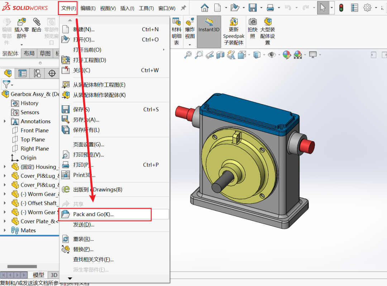The height and width of the screenshot is (286, 387).
Task: Open the Edit Appearance color ball
Action: point(286,54)
